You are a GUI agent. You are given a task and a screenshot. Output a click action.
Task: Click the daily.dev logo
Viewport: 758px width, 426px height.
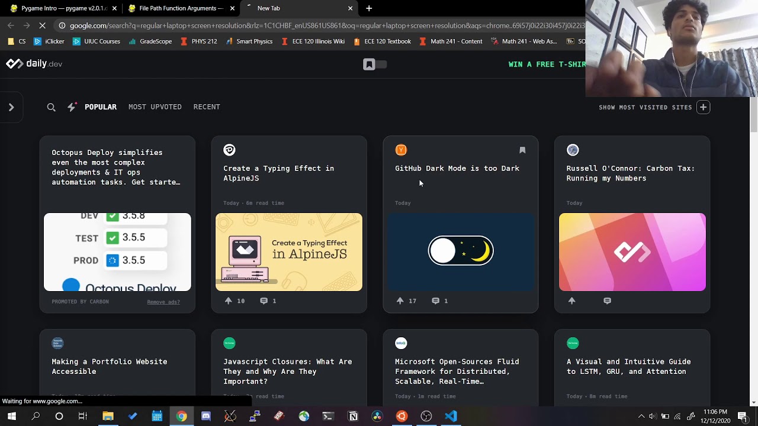(x=34, y=64)
